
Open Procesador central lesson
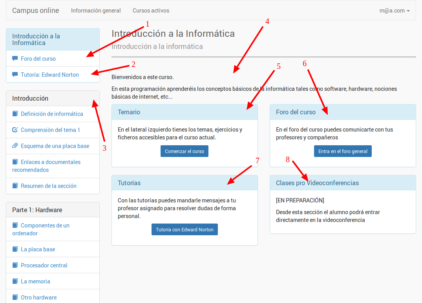(x=53, y=265)
